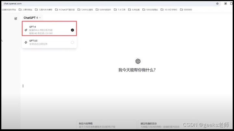Open the 7.小工具 bookmark folder
The image size is (234, 131).
click(120, 10)
